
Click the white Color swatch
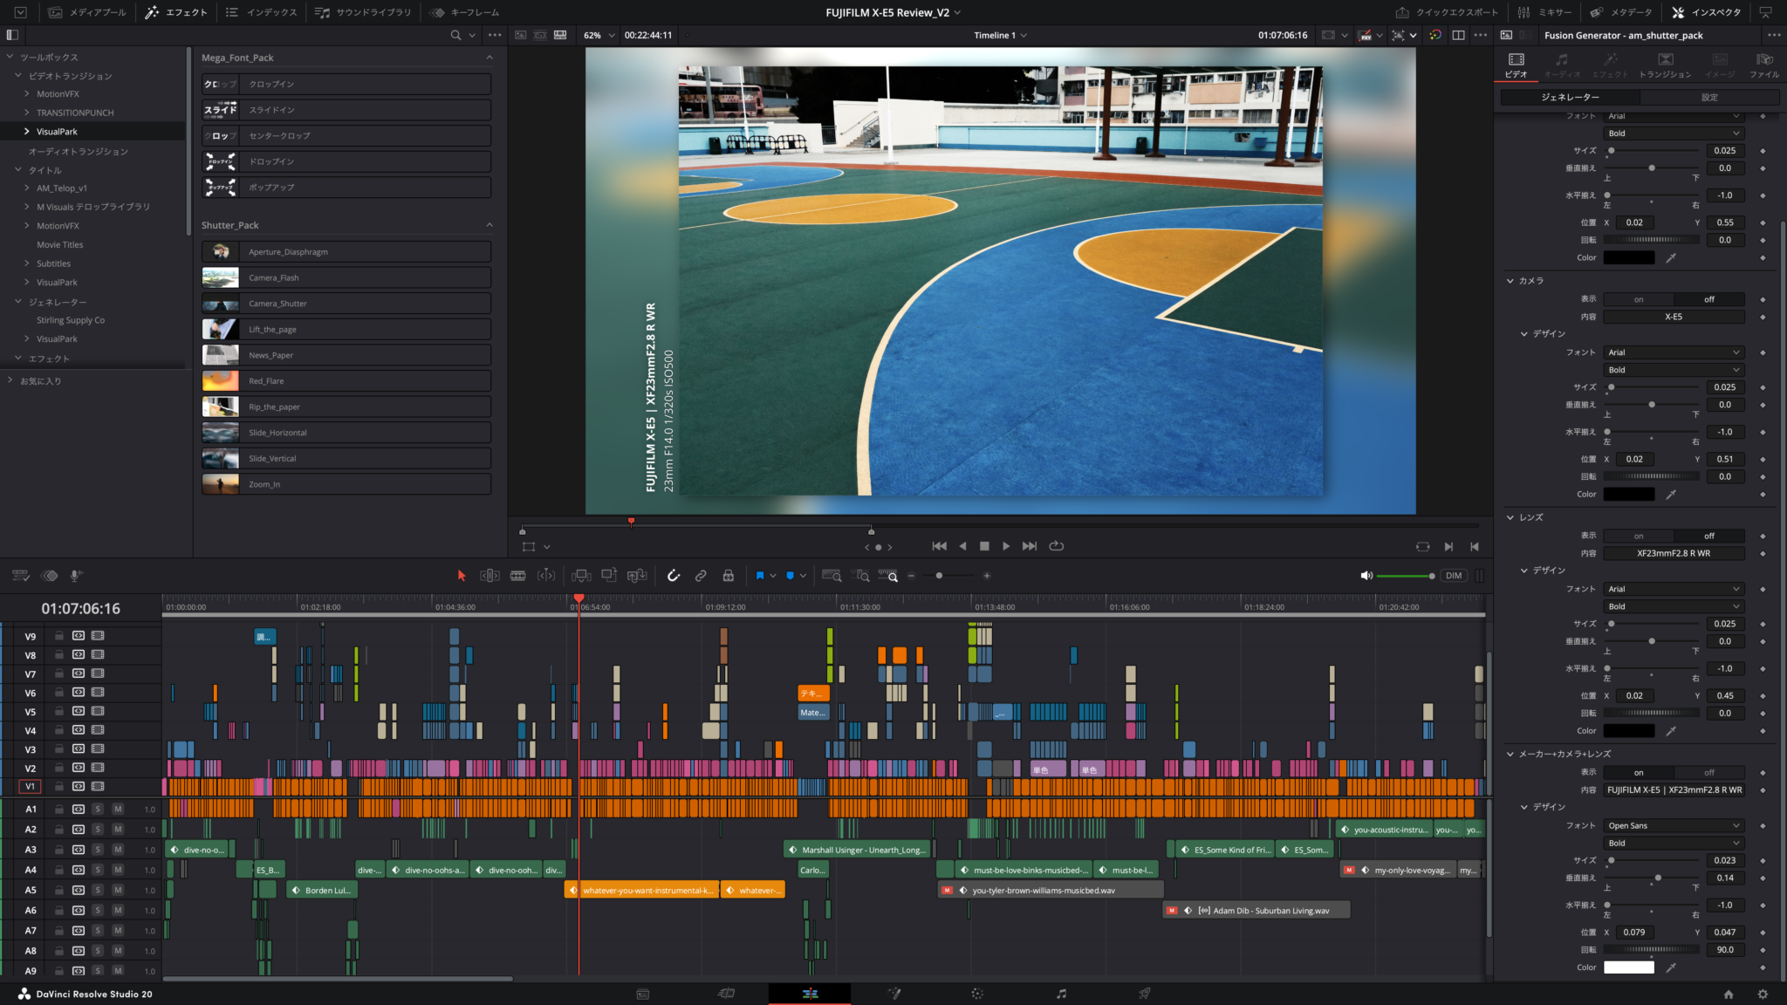click(1629, 967)
